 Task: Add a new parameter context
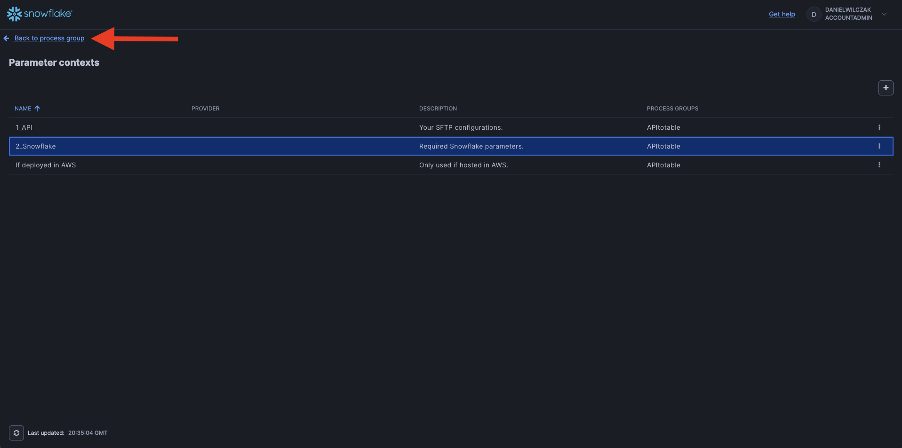click(x=886, y=88)
